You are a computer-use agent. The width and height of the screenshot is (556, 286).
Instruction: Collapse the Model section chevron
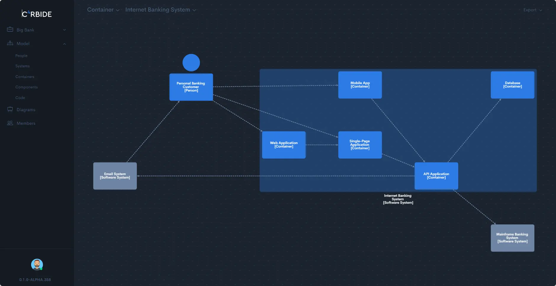[64, 44]
